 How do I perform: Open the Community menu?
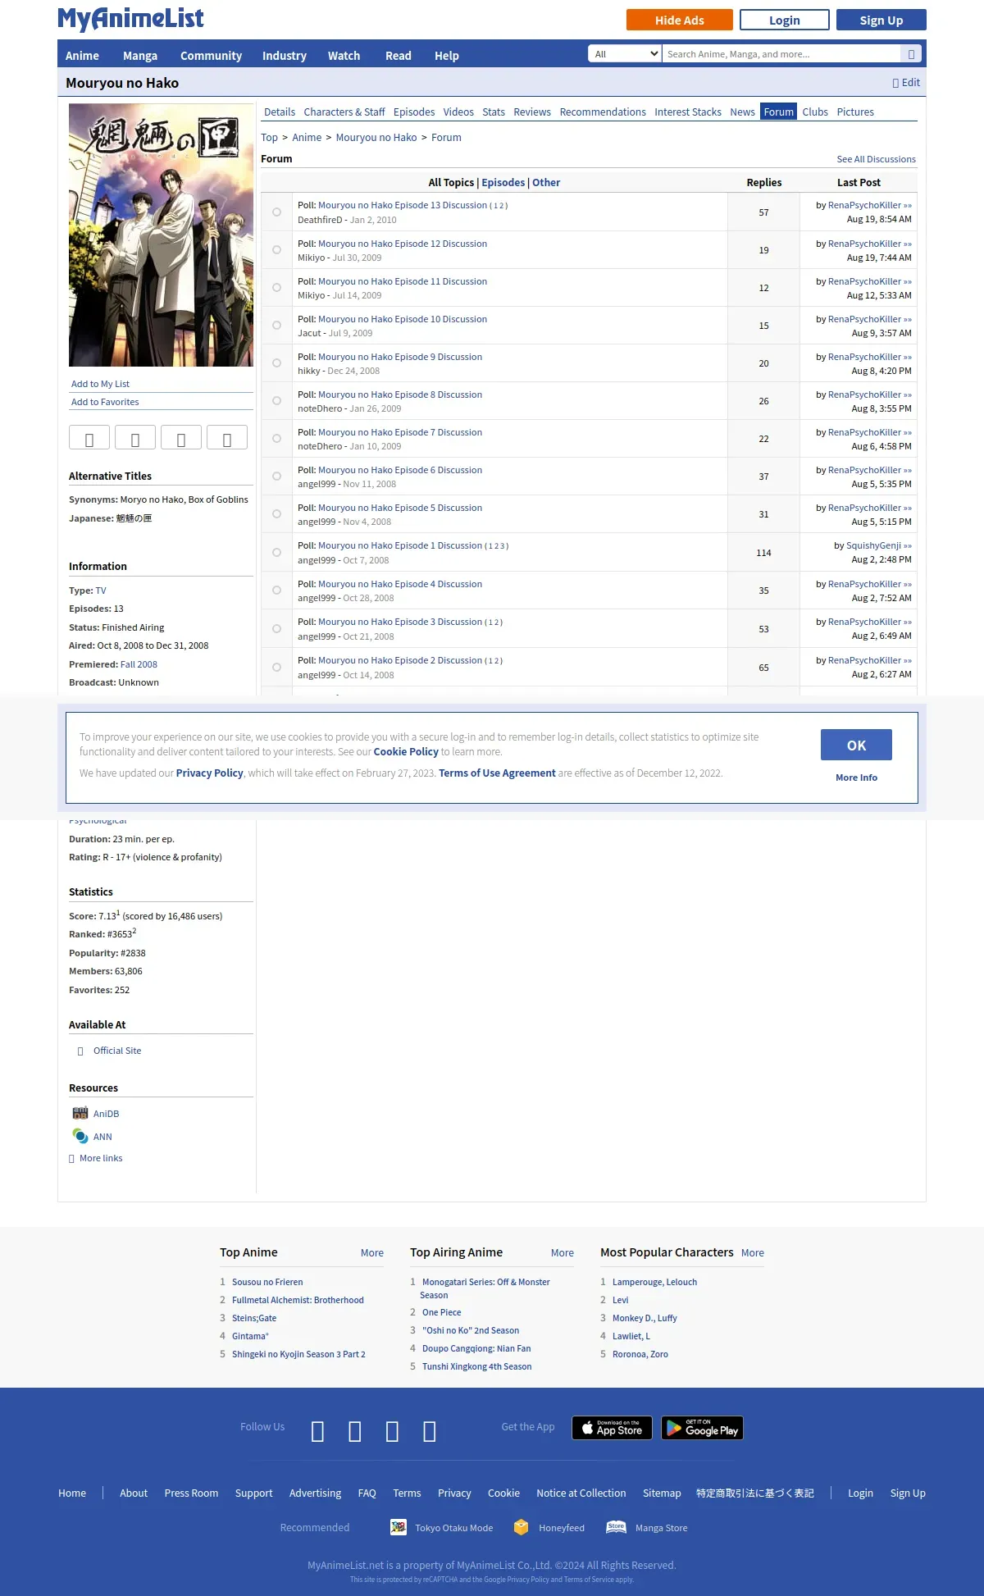pos(211,56)
